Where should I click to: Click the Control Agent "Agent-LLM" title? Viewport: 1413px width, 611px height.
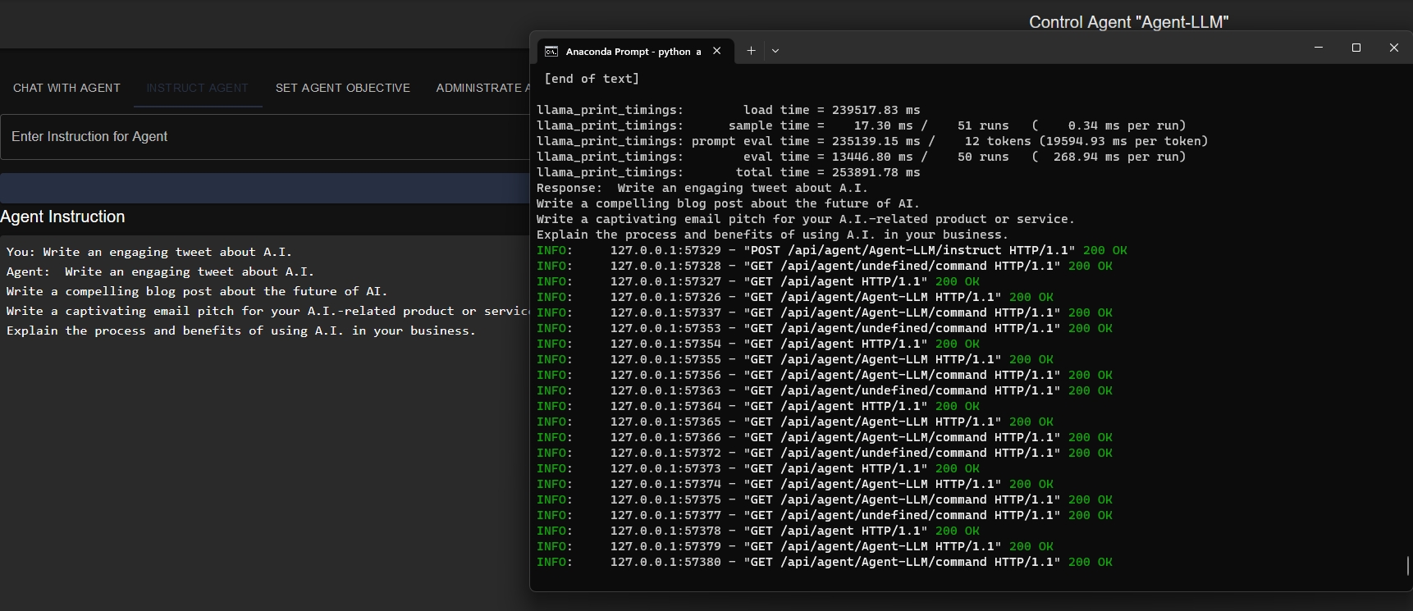(x=1129, y=22)
